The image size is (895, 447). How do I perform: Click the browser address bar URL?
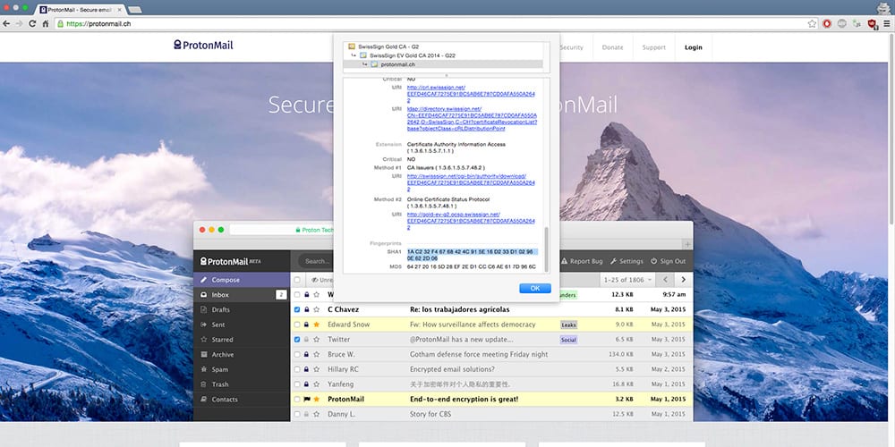[x=98, y=24]
